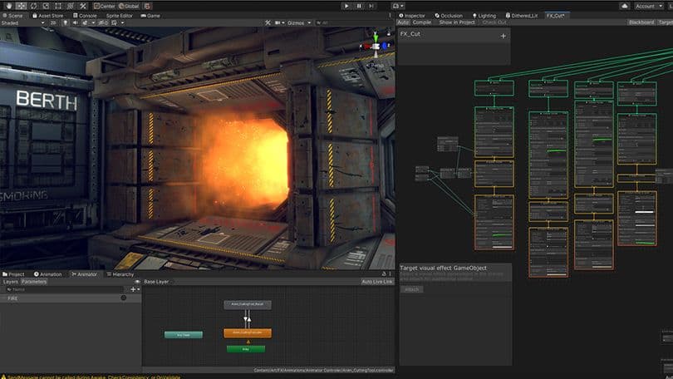Click the cloud services icon

pyautogui.click(x=625, y=6)
